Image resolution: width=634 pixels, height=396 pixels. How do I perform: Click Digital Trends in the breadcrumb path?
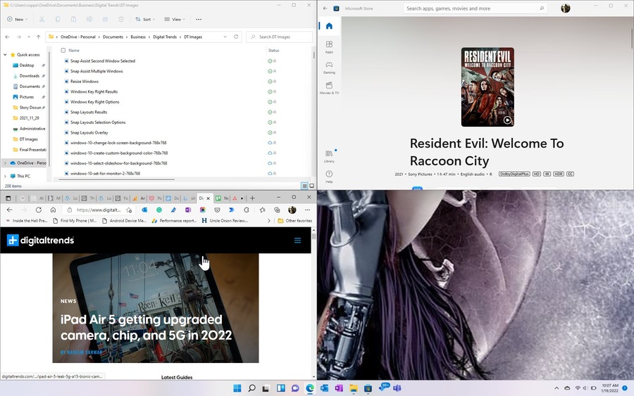[165, 37]
